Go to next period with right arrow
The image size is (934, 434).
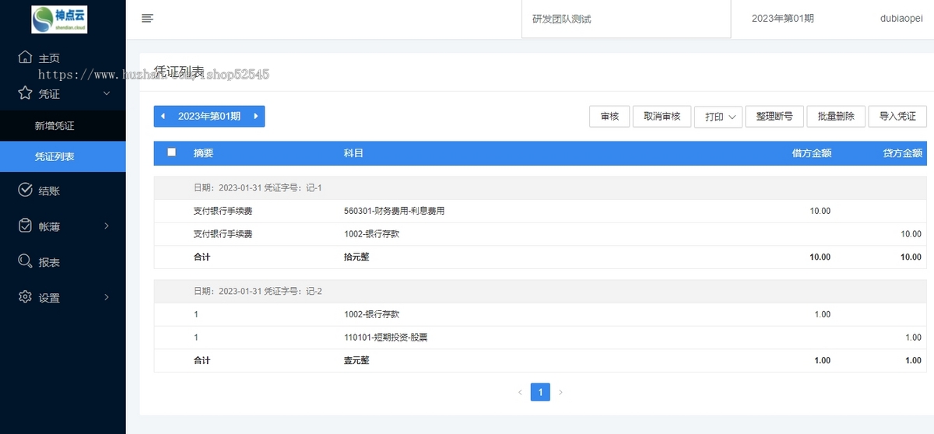[x=256, y=116]
